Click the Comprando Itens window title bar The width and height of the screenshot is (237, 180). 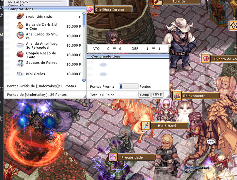pyautogui.click(x=128, y=56)
